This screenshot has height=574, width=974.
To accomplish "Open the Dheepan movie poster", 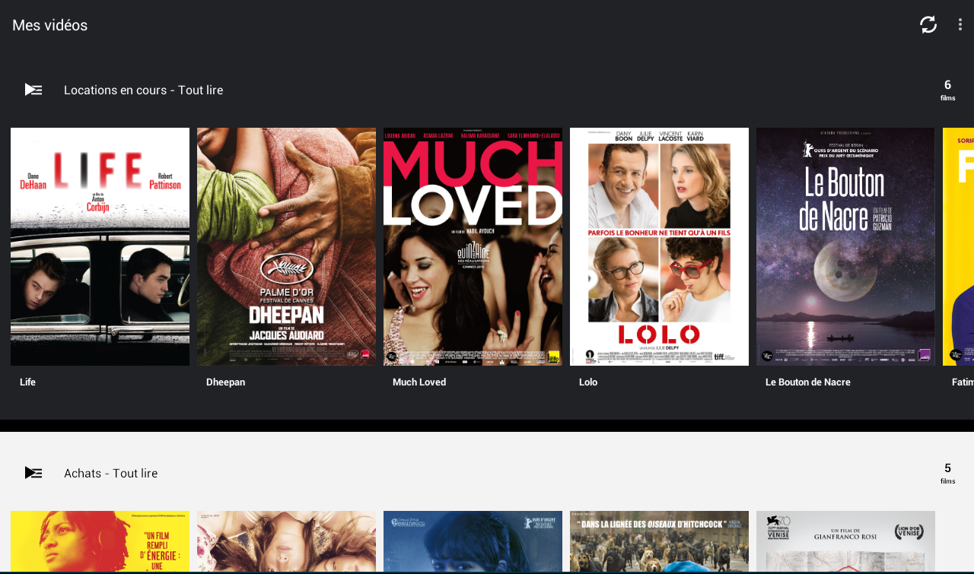I will [x=286, y=246].
